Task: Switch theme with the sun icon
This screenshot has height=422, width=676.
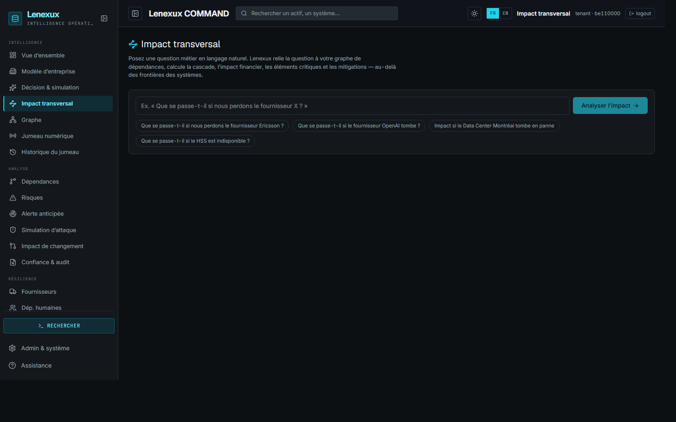Action: click(x=474, y=14)
